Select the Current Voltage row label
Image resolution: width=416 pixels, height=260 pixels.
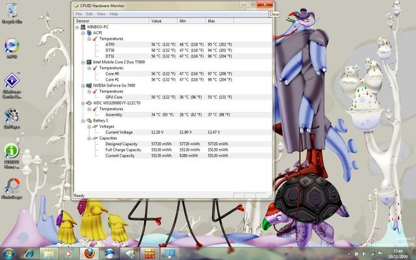click(119, 133)
